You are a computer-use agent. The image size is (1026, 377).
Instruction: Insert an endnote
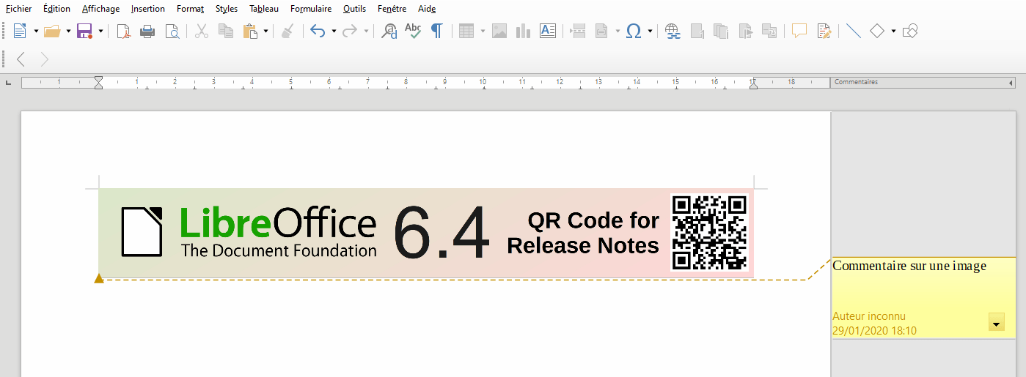[721, 31]
